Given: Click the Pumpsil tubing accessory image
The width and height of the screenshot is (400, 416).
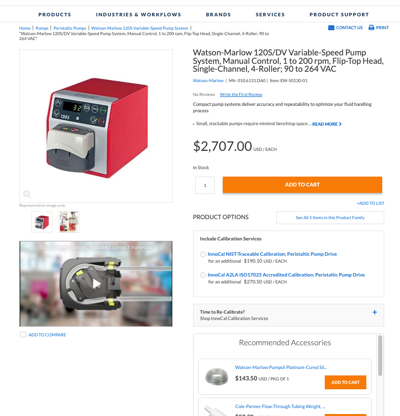Looking at the screenshot, I should (216, 376).
